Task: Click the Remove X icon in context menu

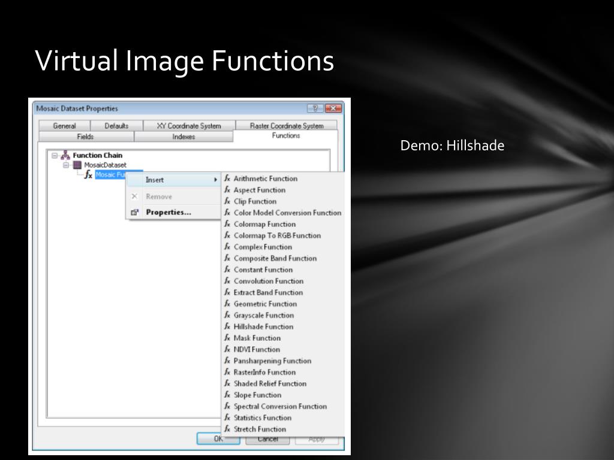Action: coord(134,196)
